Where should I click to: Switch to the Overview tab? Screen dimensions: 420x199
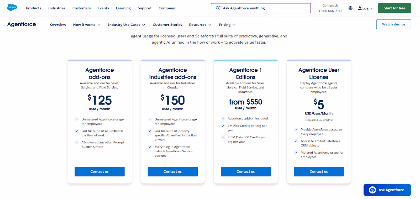58,24
